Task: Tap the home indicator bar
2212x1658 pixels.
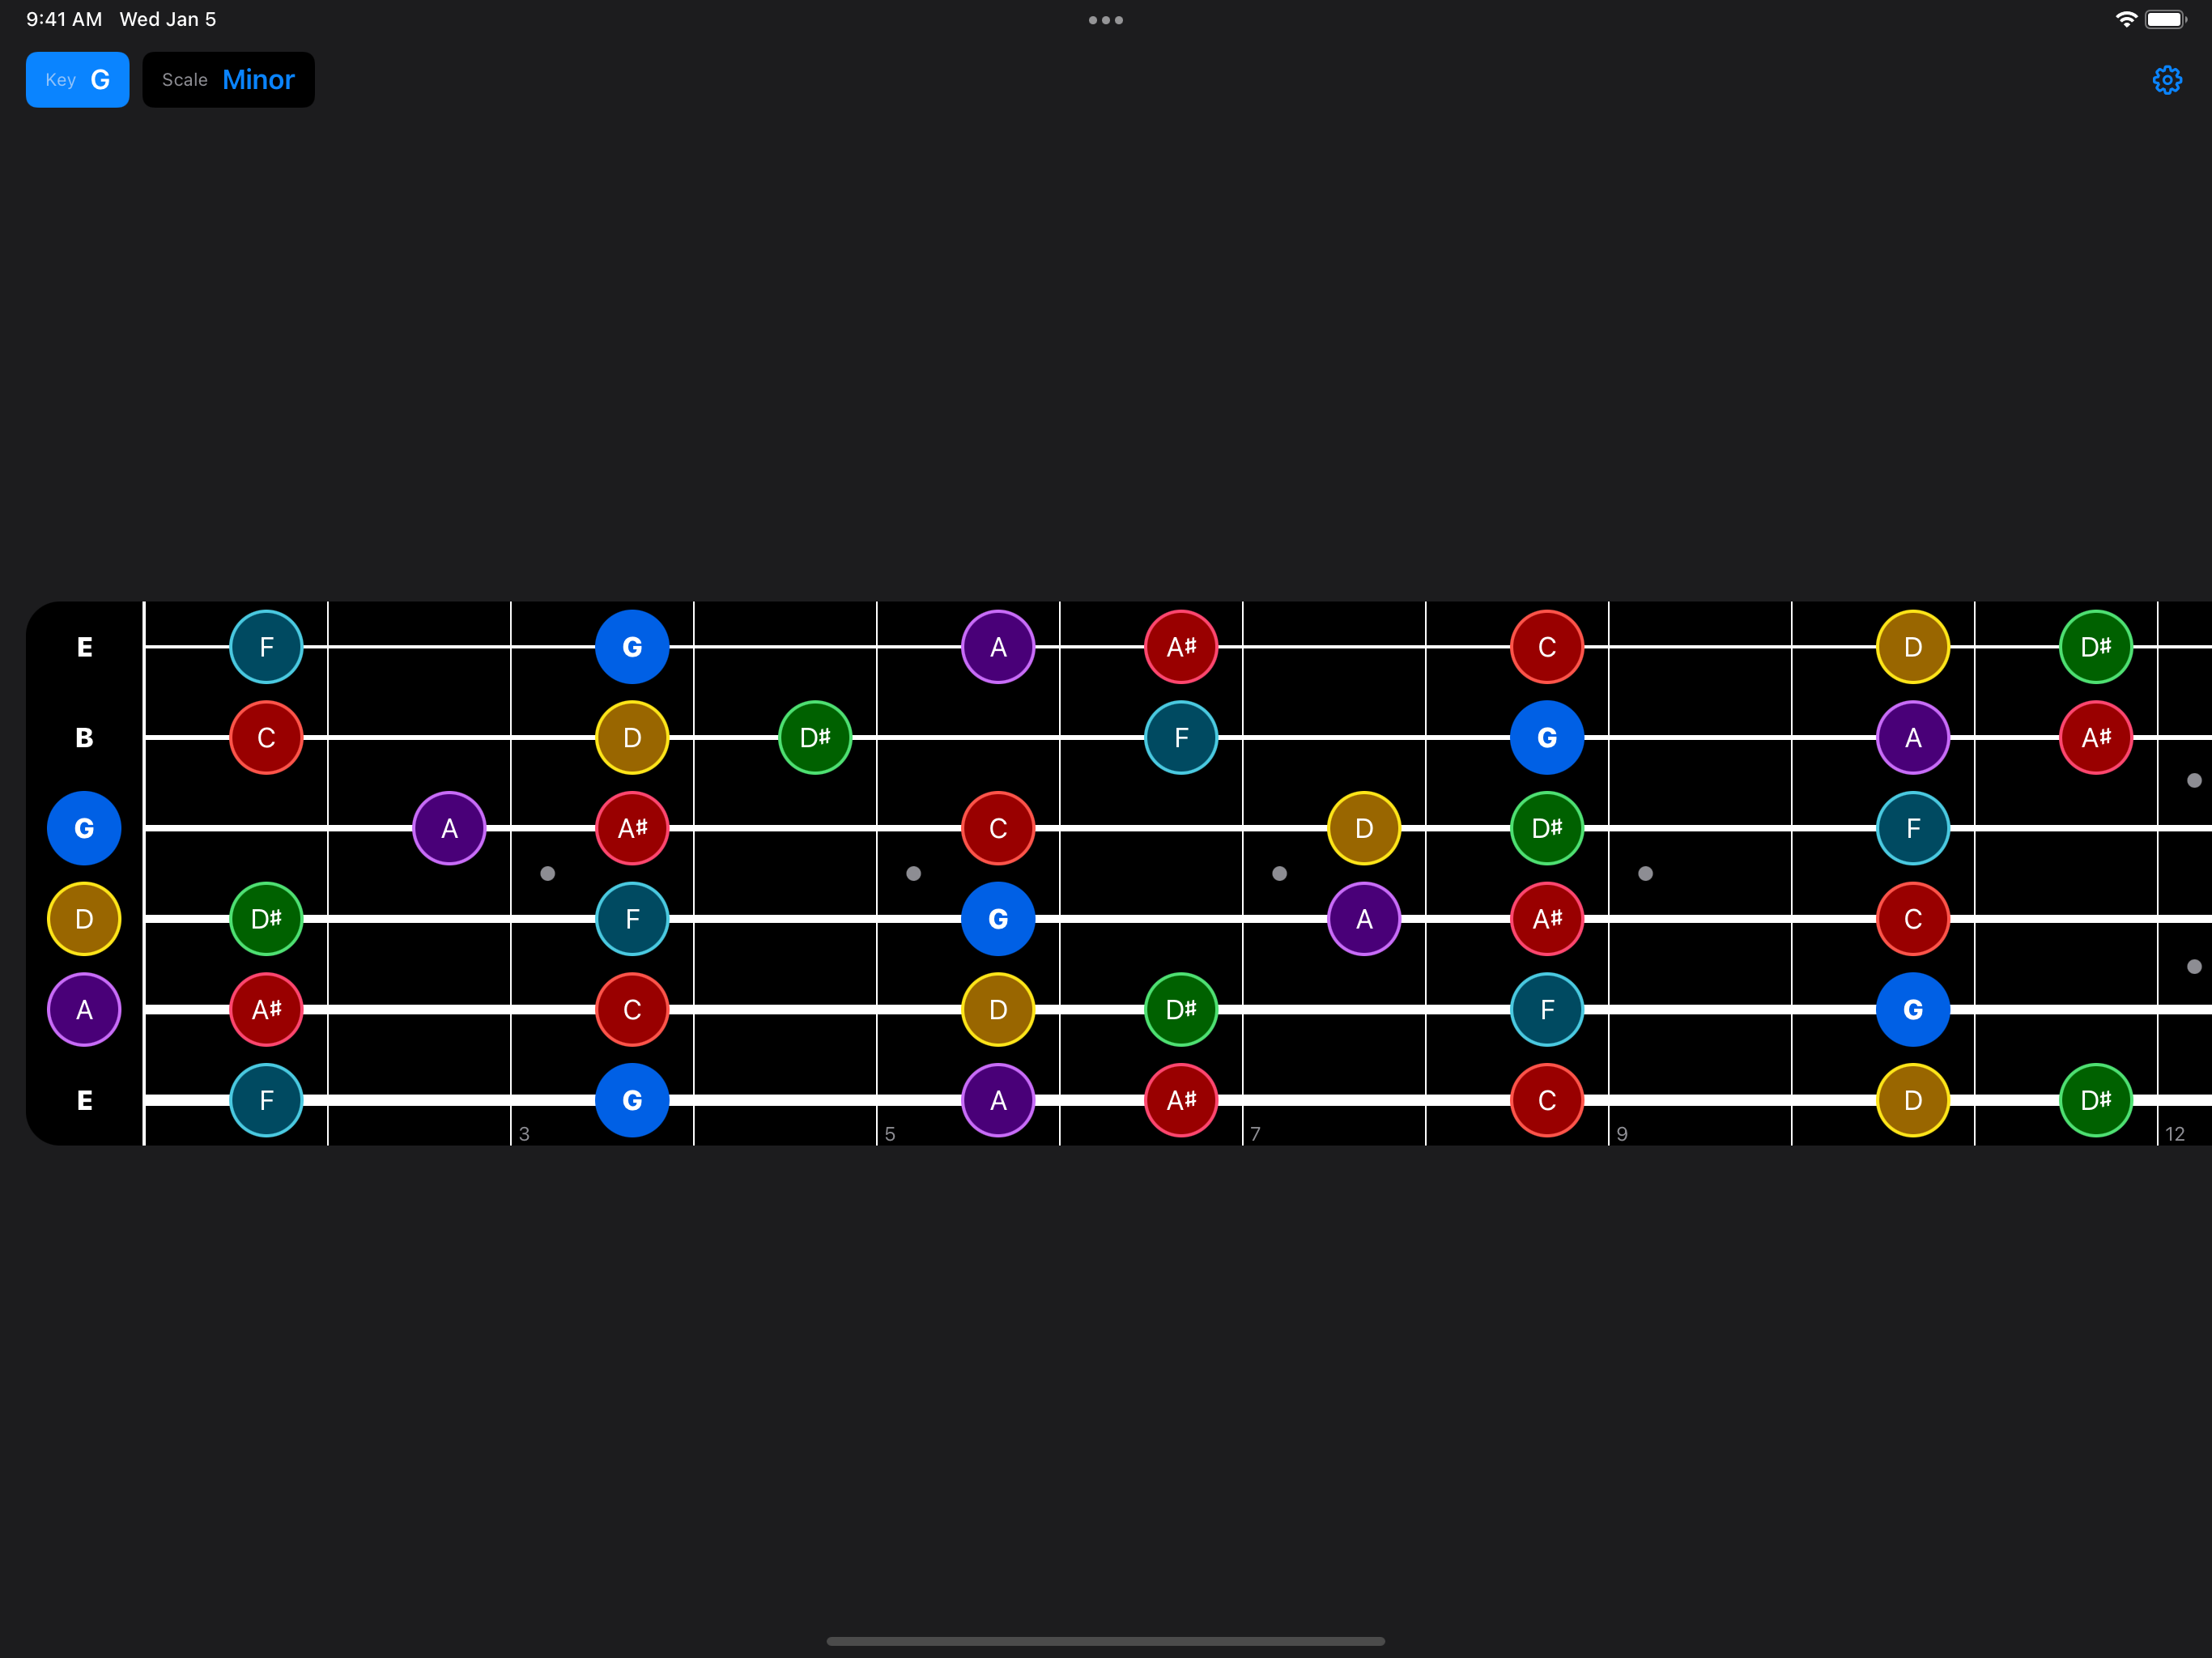Action: [1106, 1641]
